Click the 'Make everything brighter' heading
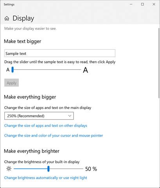160x188 pixels. click(32, 151)
